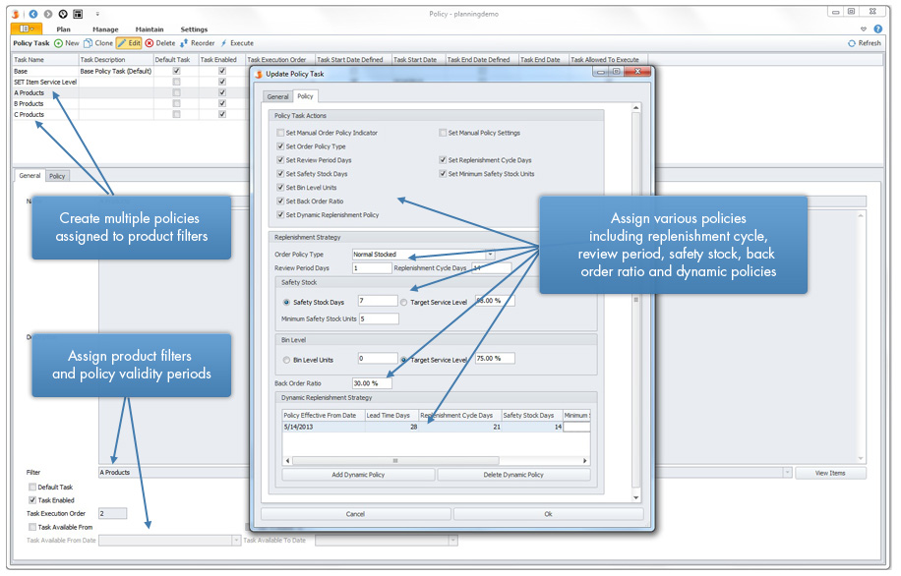Toggle Set Safety Stock Days checkbox

280,173
